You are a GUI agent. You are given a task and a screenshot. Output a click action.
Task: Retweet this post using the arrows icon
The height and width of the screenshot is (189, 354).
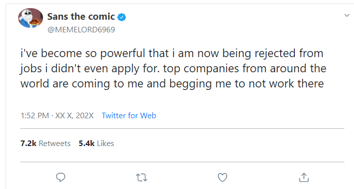[x=142, y=177]
